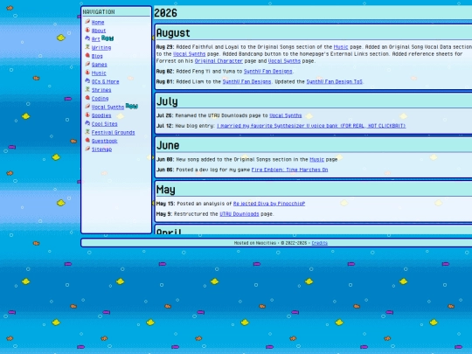The image size is (472, 354).
Task: Click the June section heading
Action: point(168,145)
